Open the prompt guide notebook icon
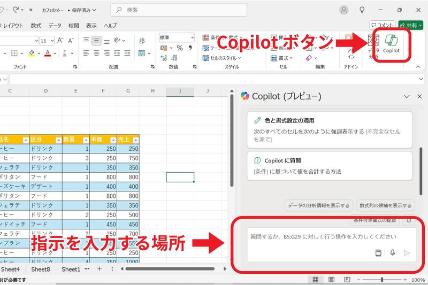 (x=378, y=253)
